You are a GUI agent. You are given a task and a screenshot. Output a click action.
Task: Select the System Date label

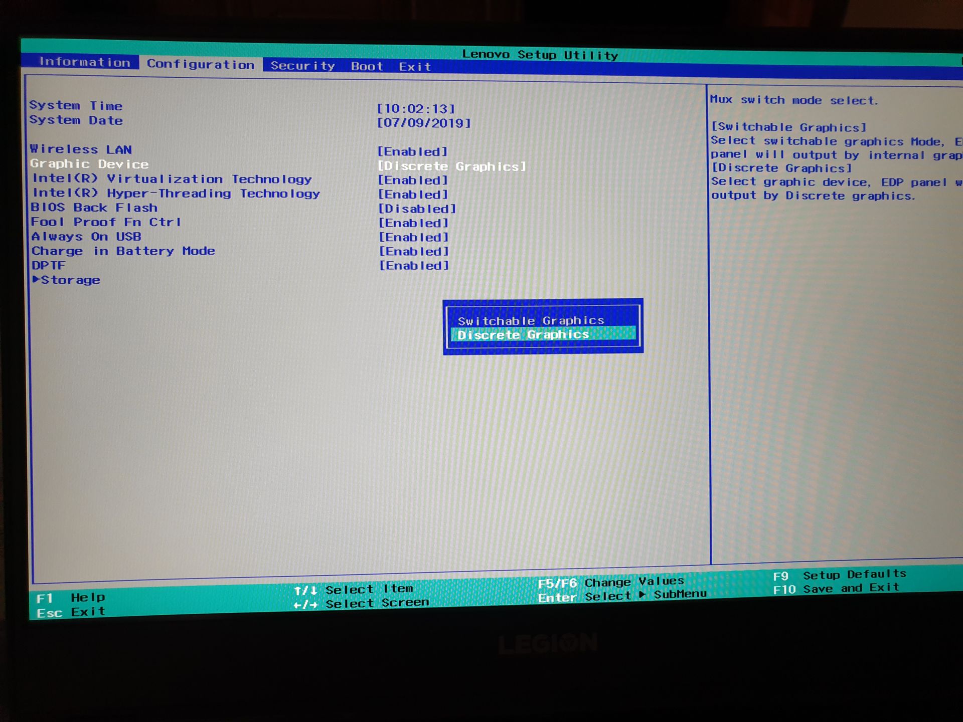(76, 120)
